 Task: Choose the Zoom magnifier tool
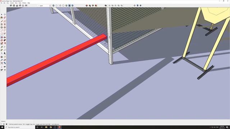[1, 60]
